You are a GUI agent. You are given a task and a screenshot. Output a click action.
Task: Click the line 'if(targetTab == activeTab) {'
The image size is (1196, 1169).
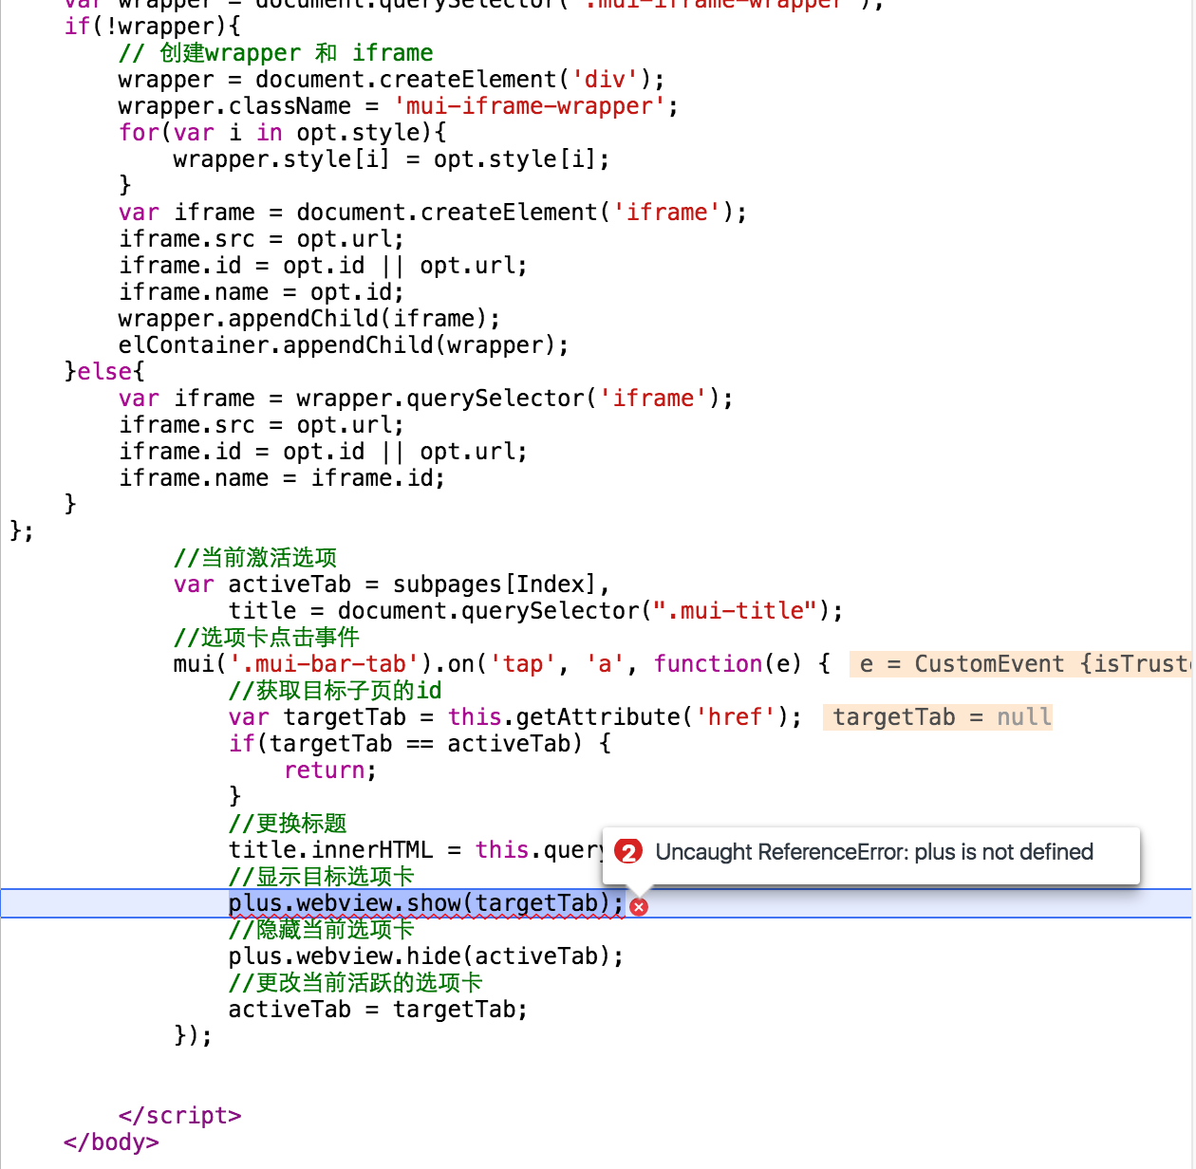coord(420,744)
